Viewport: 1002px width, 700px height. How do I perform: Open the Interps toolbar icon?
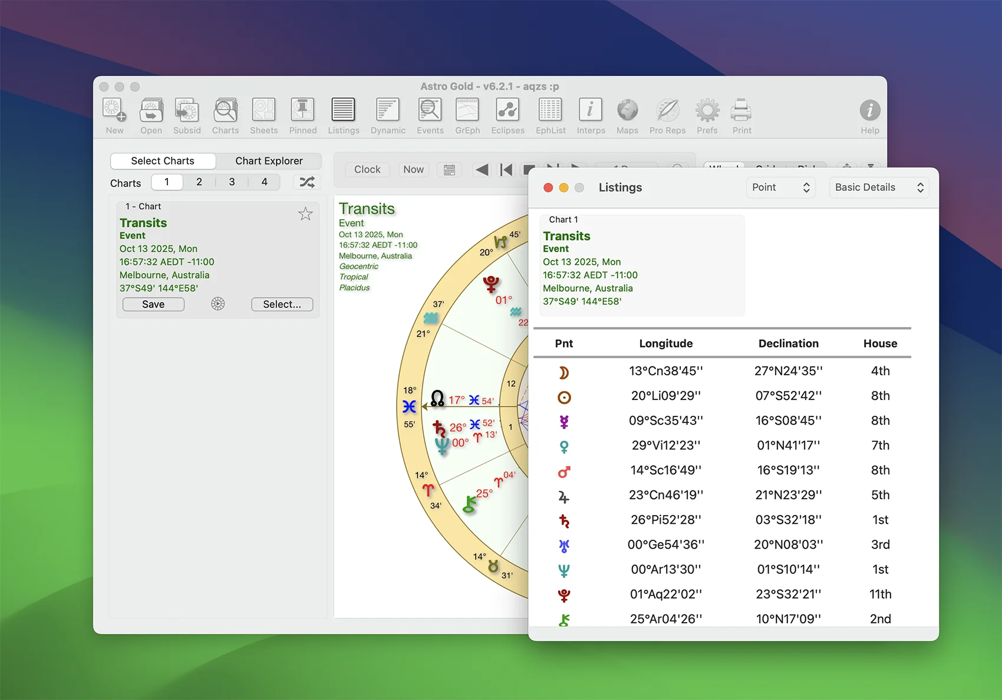(591, 116)
